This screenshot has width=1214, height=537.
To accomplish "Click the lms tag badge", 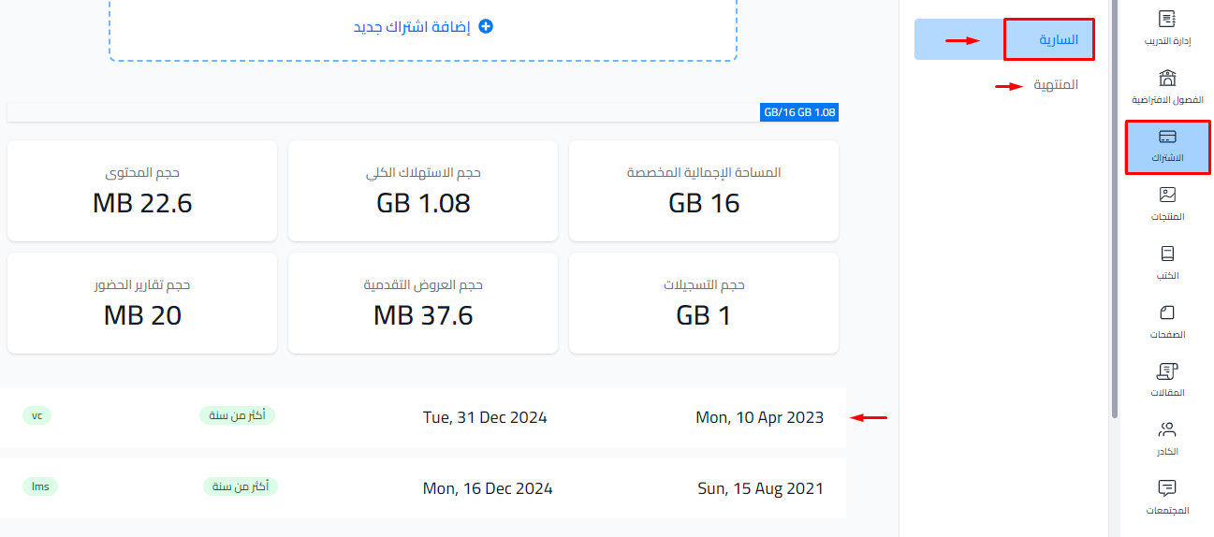I will [x=40, y=486].
